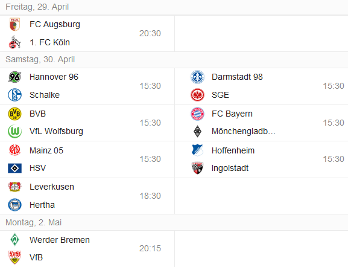Click the FC Augsburg club crest
The width and height of the screenshot is (348, 267).
click(x=14, y=24)
